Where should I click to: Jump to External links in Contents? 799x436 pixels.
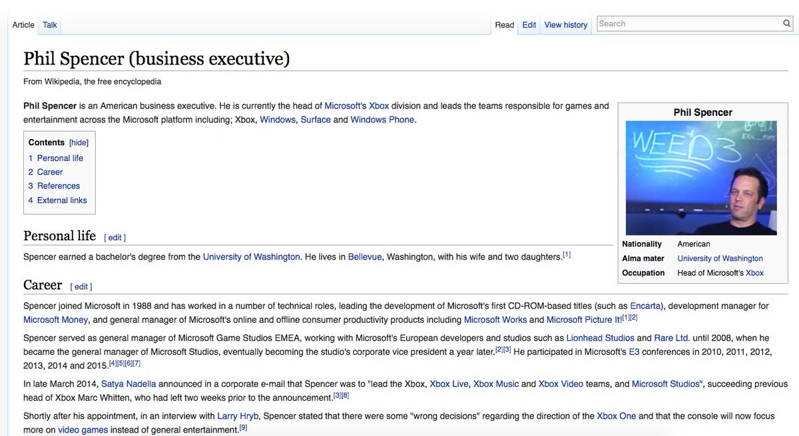tap(57, 200)
